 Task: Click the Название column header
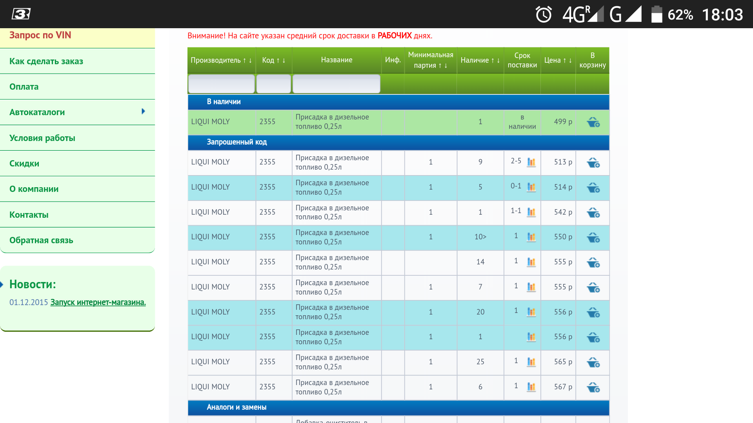(336, 60)
